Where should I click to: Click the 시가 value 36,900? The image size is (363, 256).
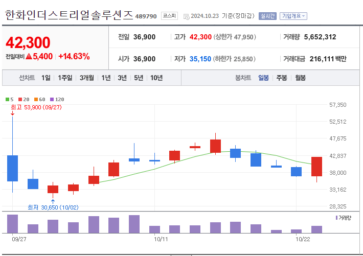tap(144, 59)
